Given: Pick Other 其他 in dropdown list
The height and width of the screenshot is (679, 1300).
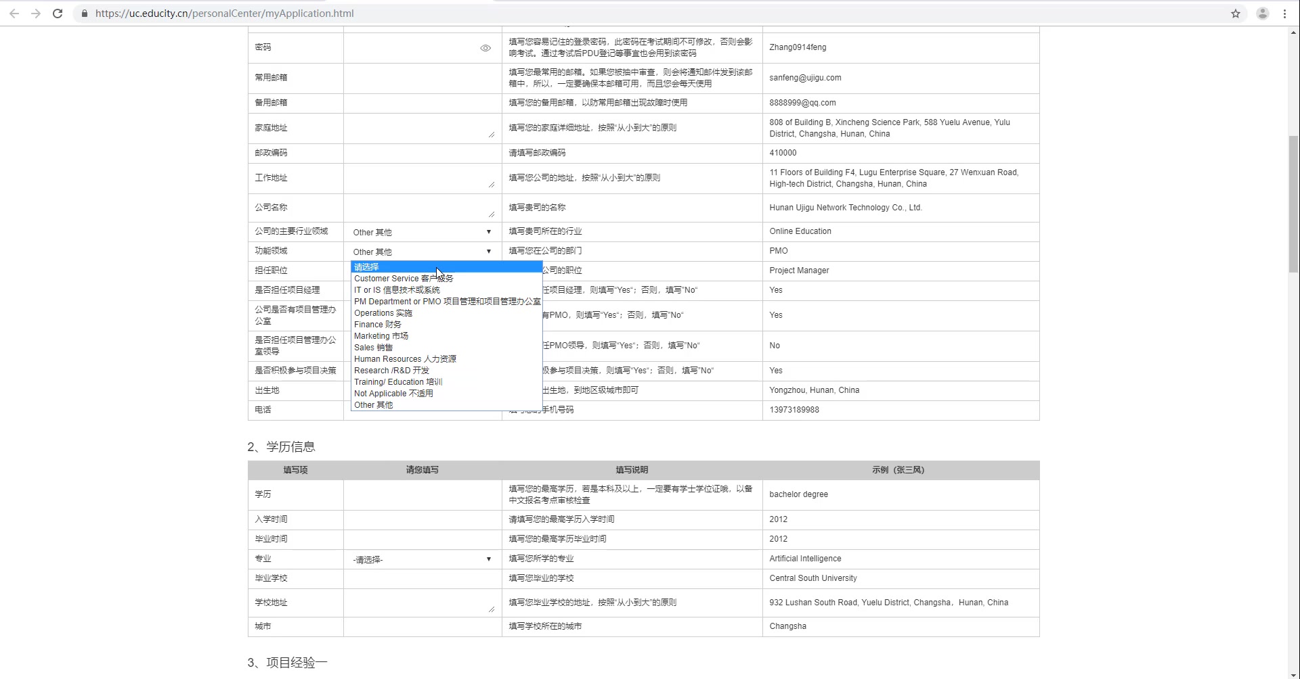Looking at the screenshot, I should click(446, 405).
